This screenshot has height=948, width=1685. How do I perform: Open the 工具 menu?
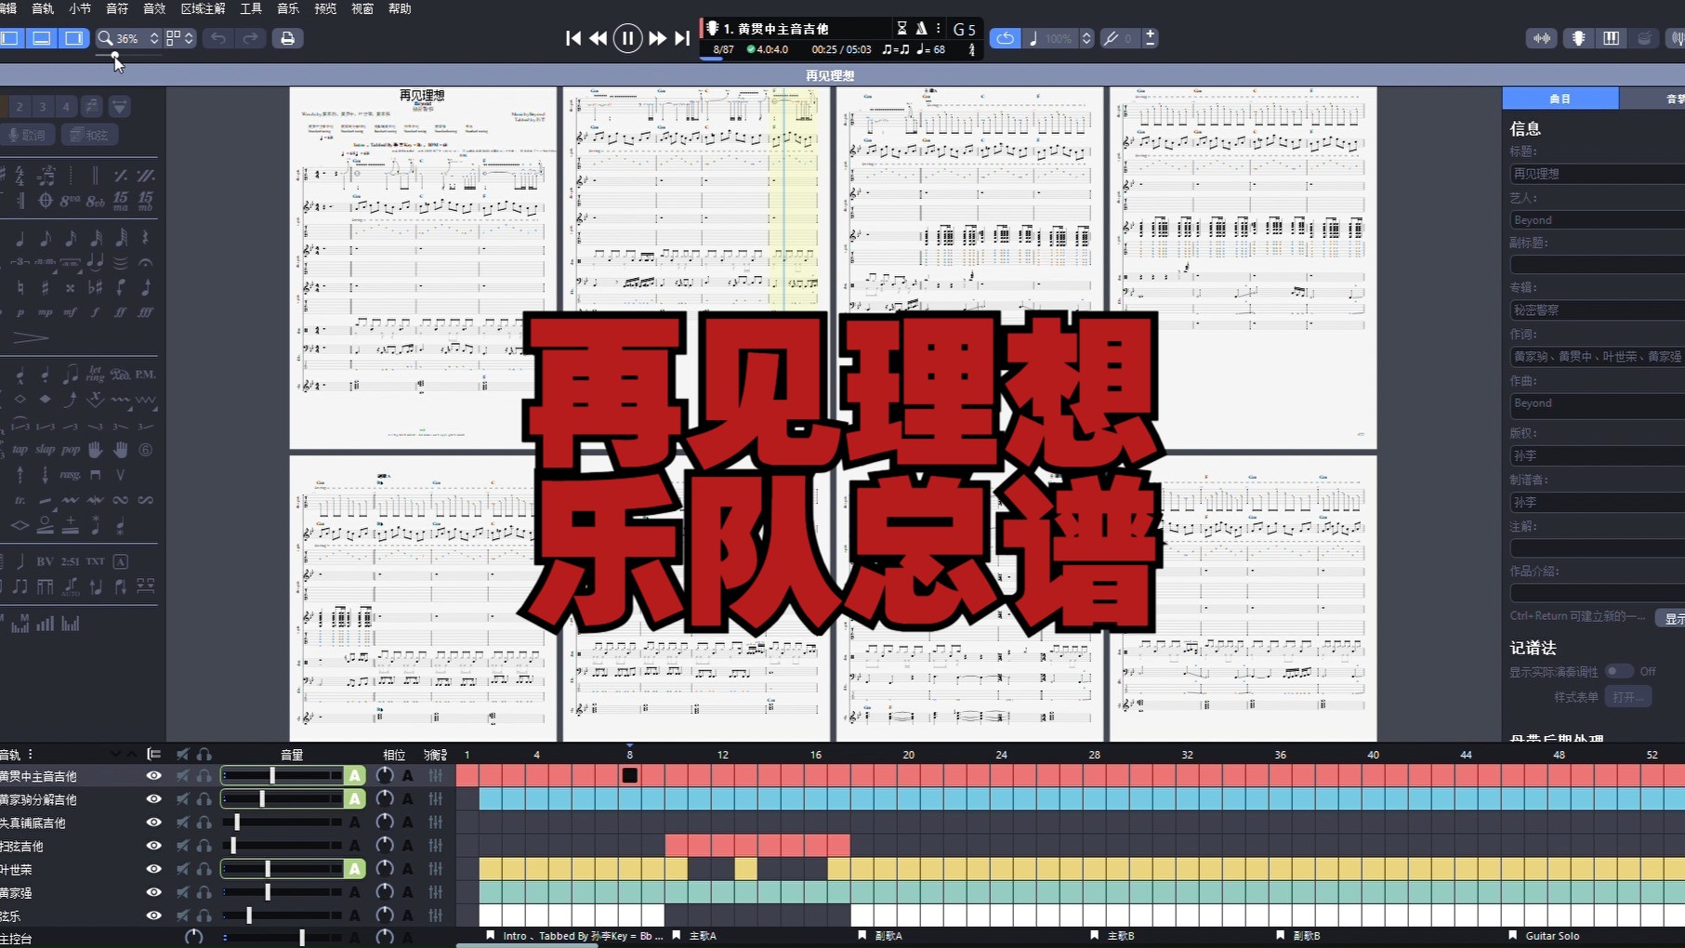[x=251, y=8]
